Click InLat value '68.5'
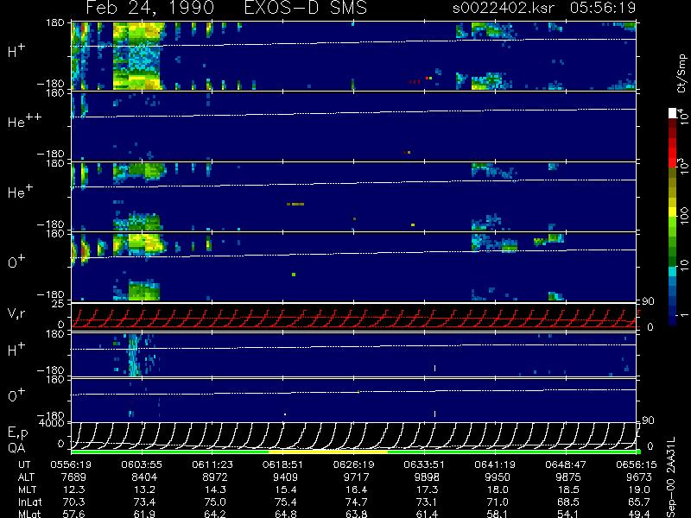The width and height of the screenshot is (691, 518). 568,502
